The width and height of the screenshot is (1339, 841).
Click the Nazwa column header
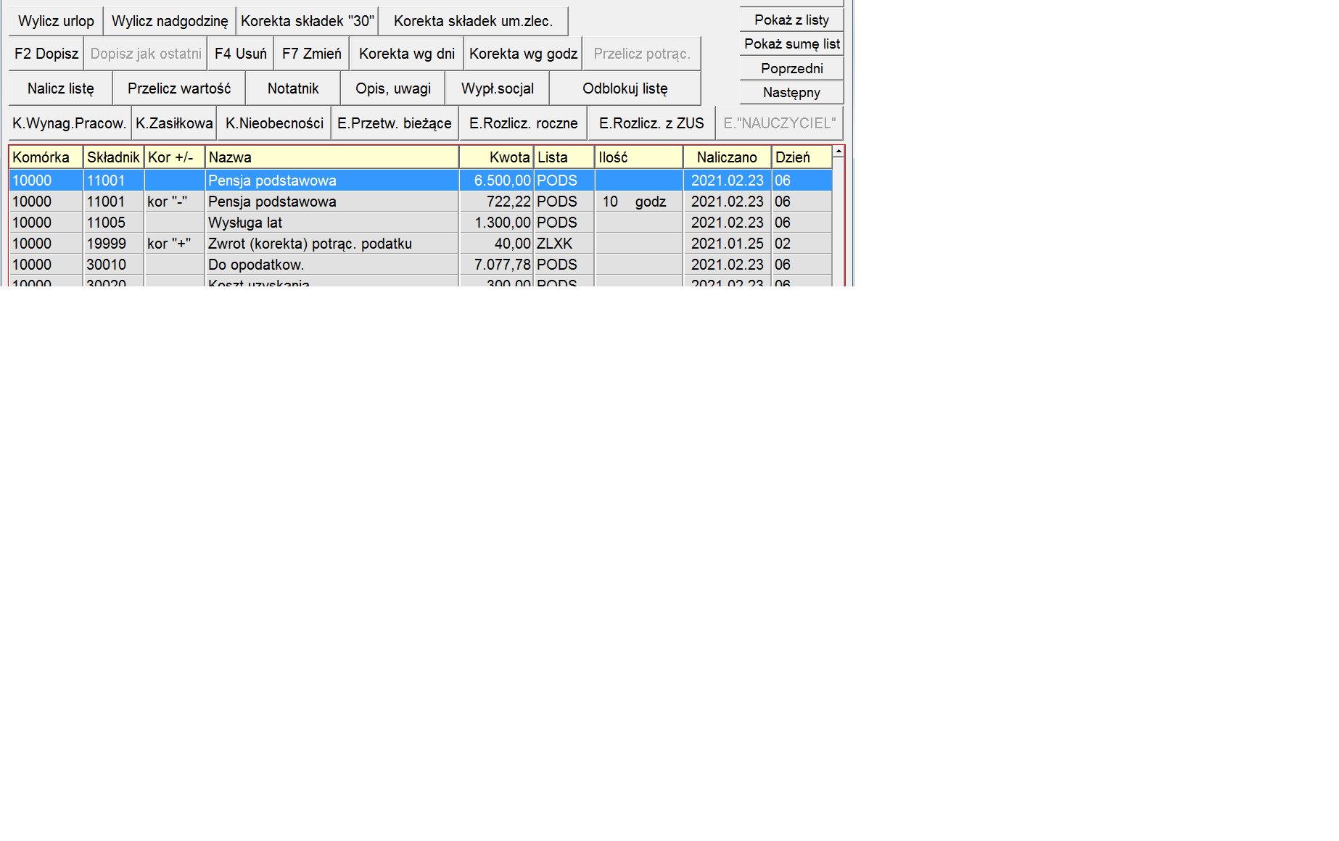[331, 157]
